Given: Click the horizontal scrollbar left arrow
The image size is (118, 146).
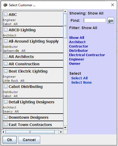Looking at the screenshot, I should pos(4,132).
